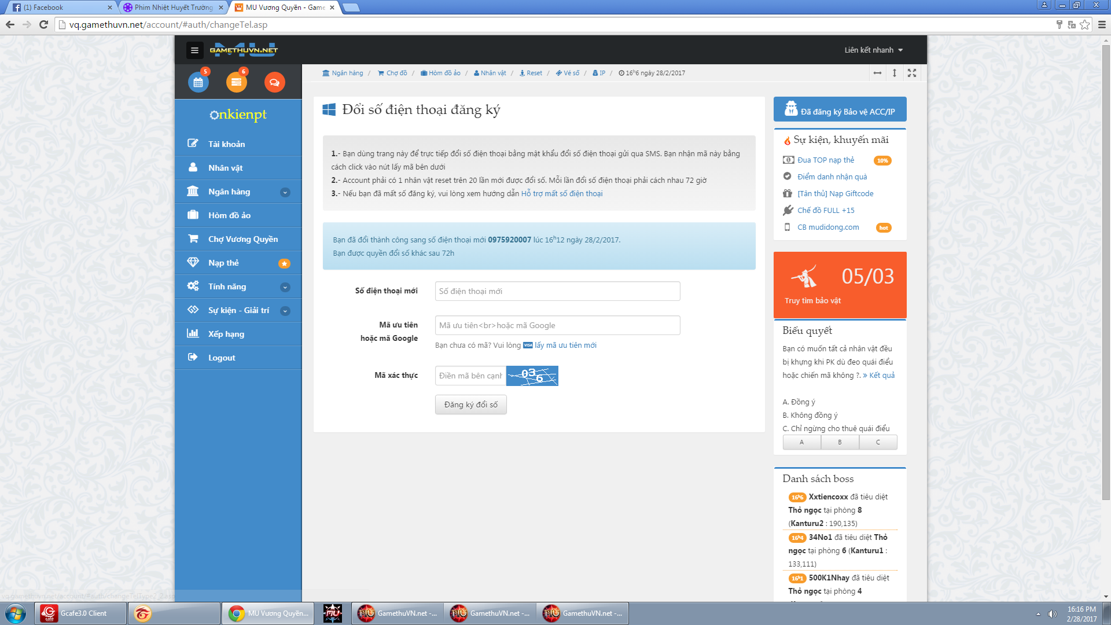Open the orange card icon with badge 6
Viewport: 1111px width, 625px height.
[x=236, y=82]
